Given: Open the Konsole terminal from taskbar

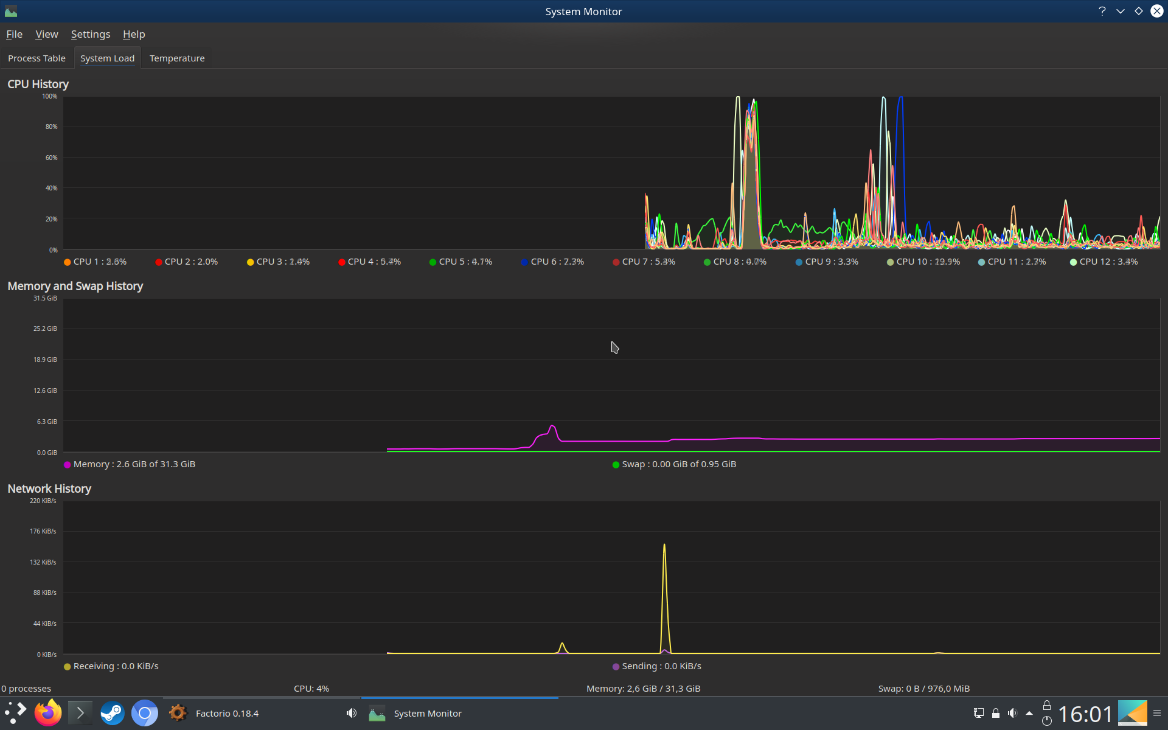Looking at the screenshot, I should pyautogui.click(x=80, y=713).
